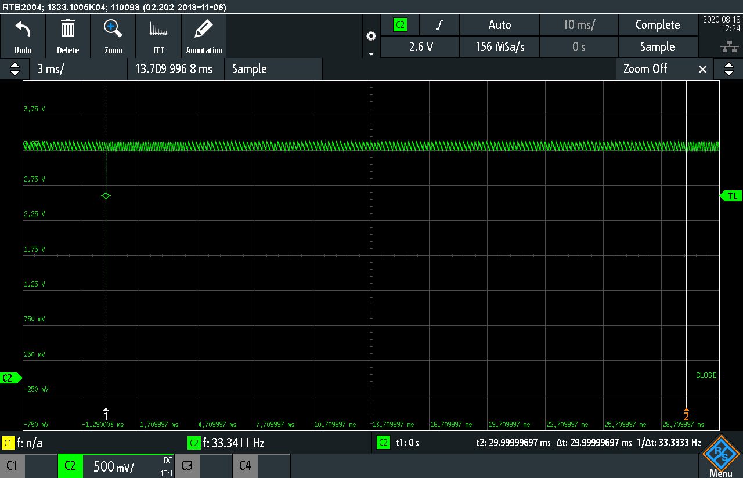The height and width of the screenshot is (478, 743).
Task: Edit the 0 s horizontal position
Action: pyautogui.click(x=579, y=47)
